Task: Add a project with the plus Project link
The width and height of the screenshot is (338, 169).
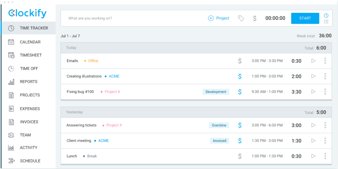Action: coord(219,18)
